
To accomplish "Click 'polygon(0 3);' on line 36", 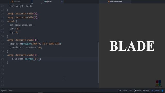I will point(33,59).
